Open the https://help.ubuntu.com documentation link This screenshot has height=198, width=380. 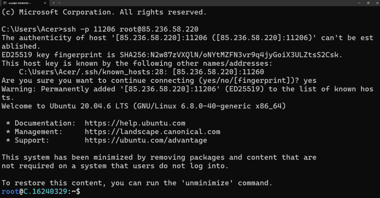pos(135,123)
